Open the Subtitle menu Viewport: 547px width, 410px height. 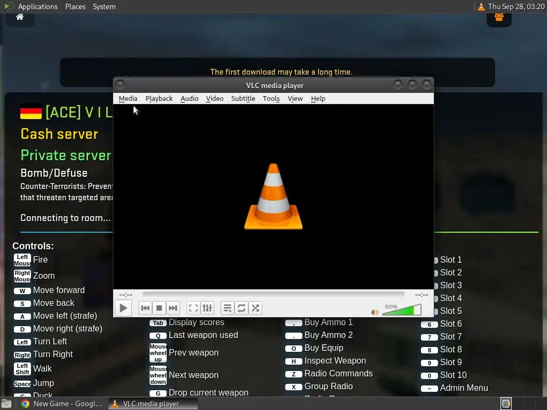[x=243, y=99]
